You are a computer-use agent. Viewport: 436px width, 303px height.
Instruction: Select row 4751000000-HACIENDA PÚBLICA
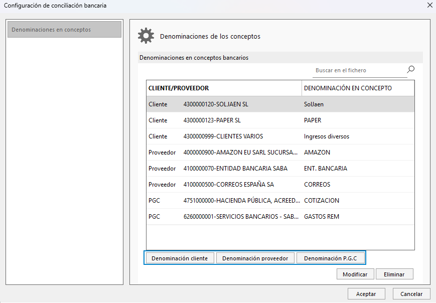pyautogui.click(x=280, y=201)
